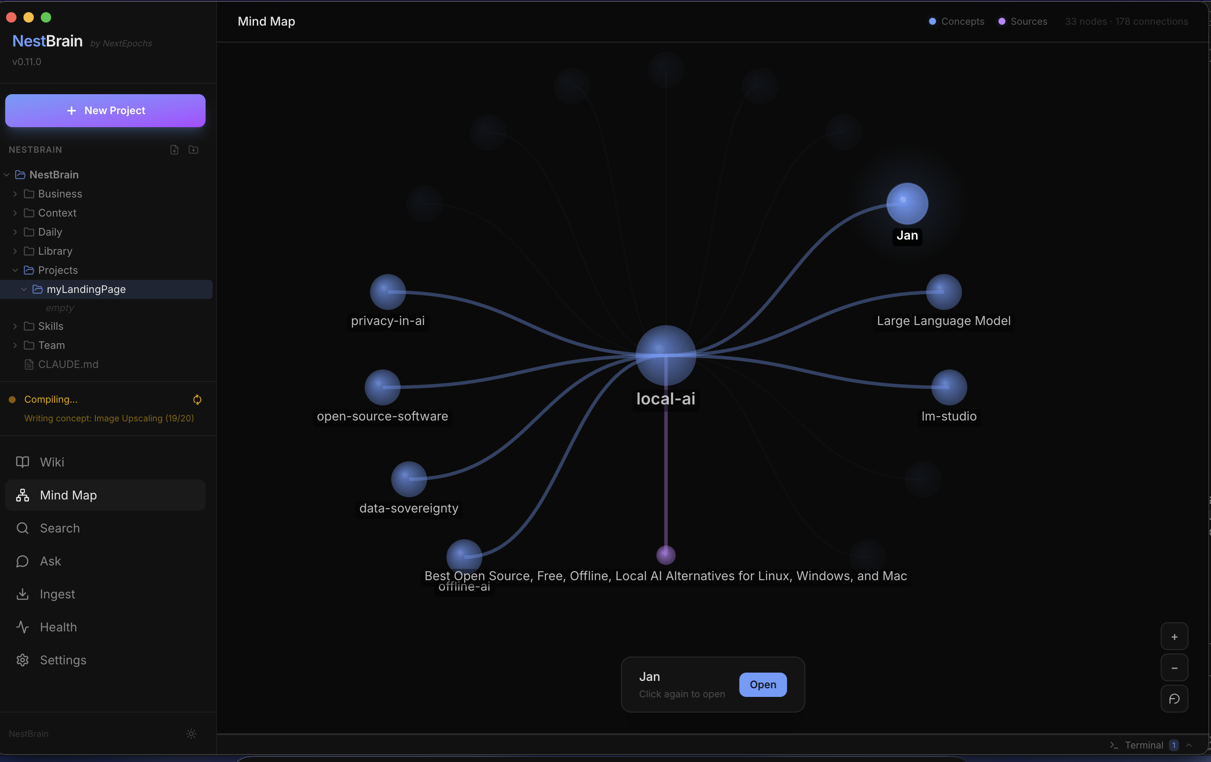The height and width of the screenshot is (762, 1211).
Task: Open Ingest using its download icon
Action: pyautogui.click(x=23, y=594)
